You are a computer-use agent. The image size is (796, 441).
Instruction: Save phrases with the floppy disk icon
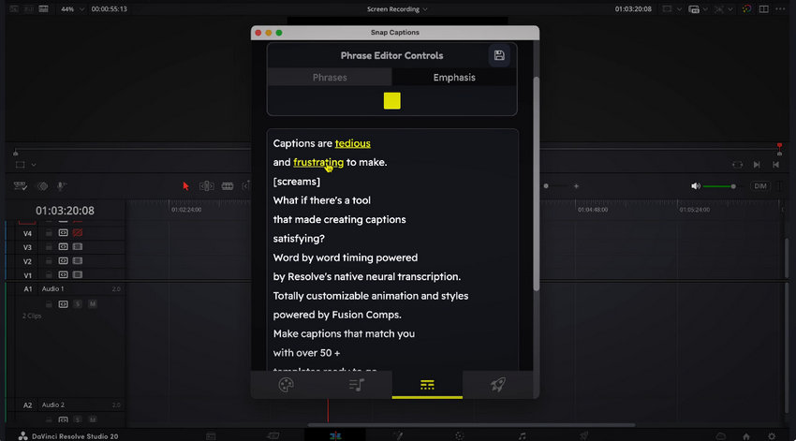[499, 55]
